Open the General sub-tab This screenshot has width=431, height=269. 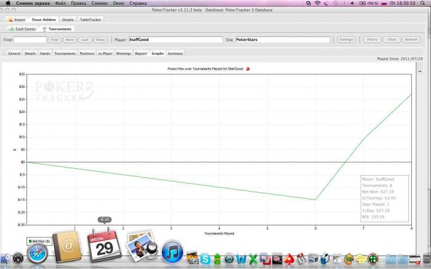pyautogui.click(x=14, y=53)
